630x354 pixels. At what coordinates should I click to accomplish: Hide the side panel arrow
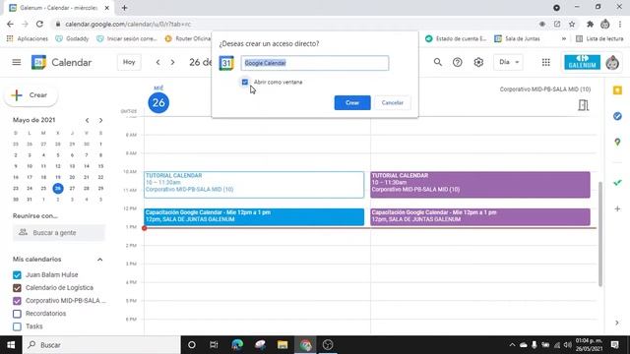pyautogui.click(x=617, y=323)
